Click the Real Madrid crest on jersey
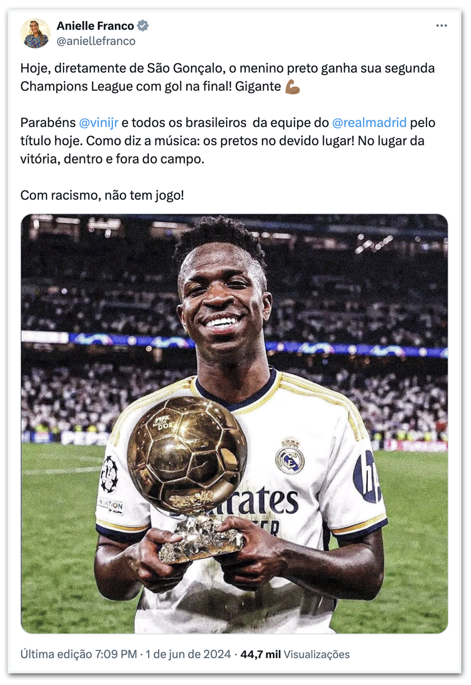The image size is (471, 685). 289,456
